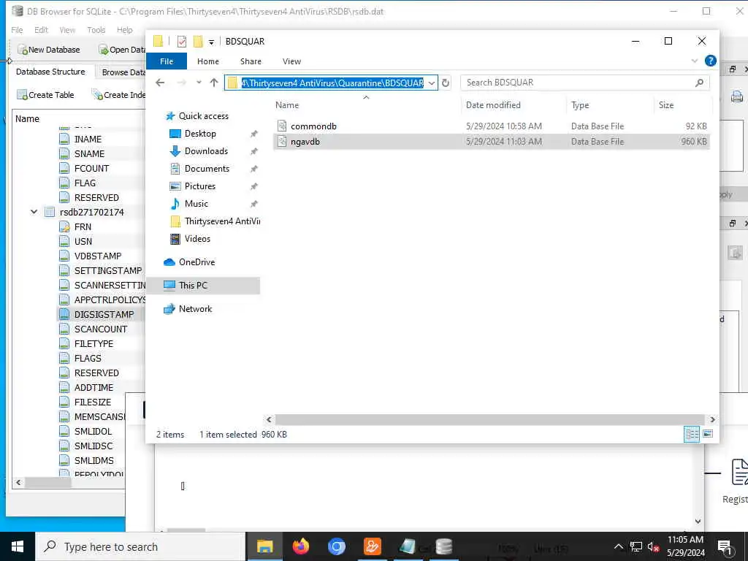Open File Explorer taskbar icon
Viewport: 748px width, 561px height.
[x=264, y=546]
